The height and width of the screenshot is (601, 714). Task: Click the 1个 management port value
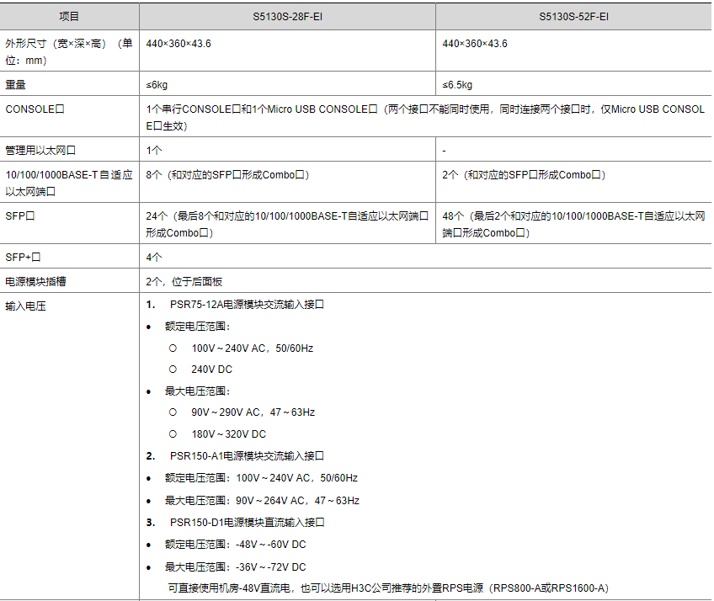point(154,150)
